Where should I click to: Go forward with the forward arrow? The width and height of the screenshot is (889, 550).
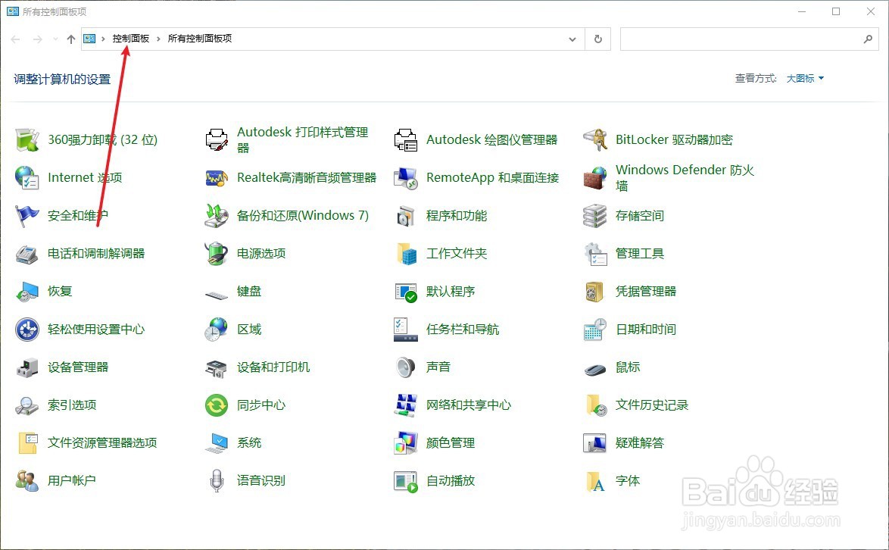pos(37,39)
